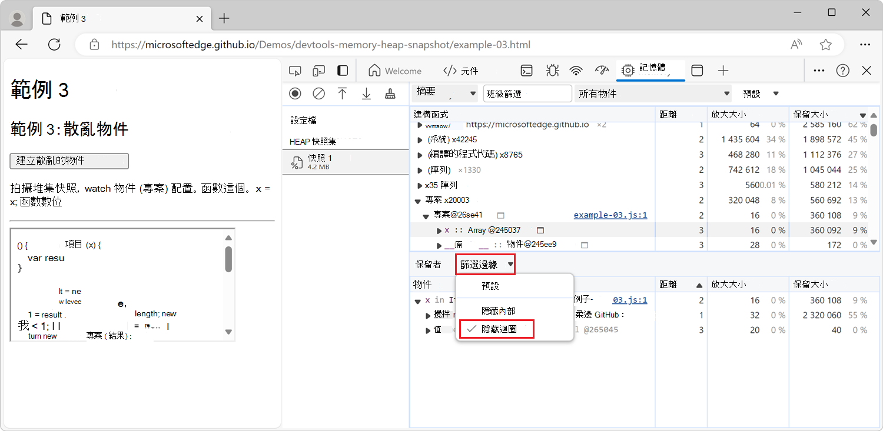Click window icon beside Array @245037
Screen dimensions: 883x431
(540, 230)
